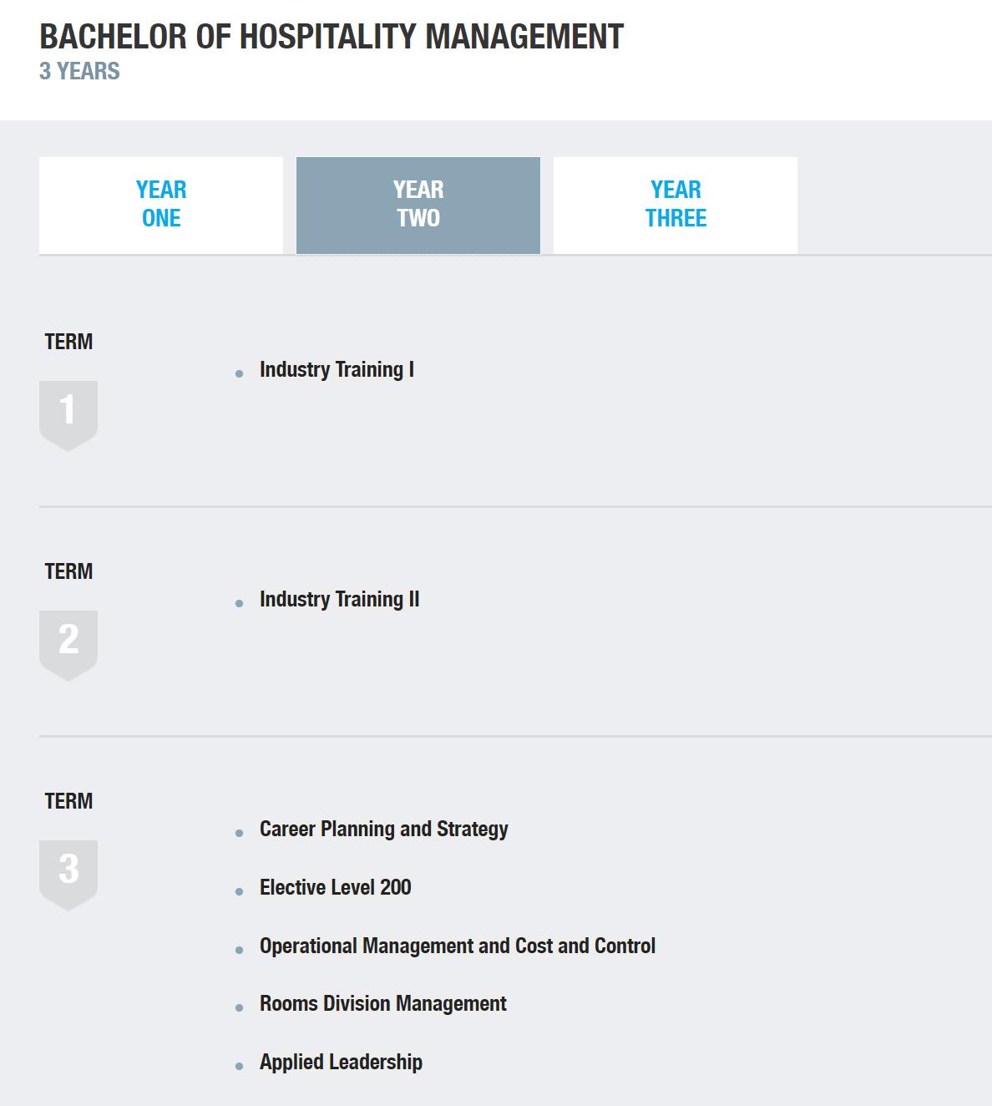
Task: Click the bullet beside Applied Leadership
Action: (240, 1067)
